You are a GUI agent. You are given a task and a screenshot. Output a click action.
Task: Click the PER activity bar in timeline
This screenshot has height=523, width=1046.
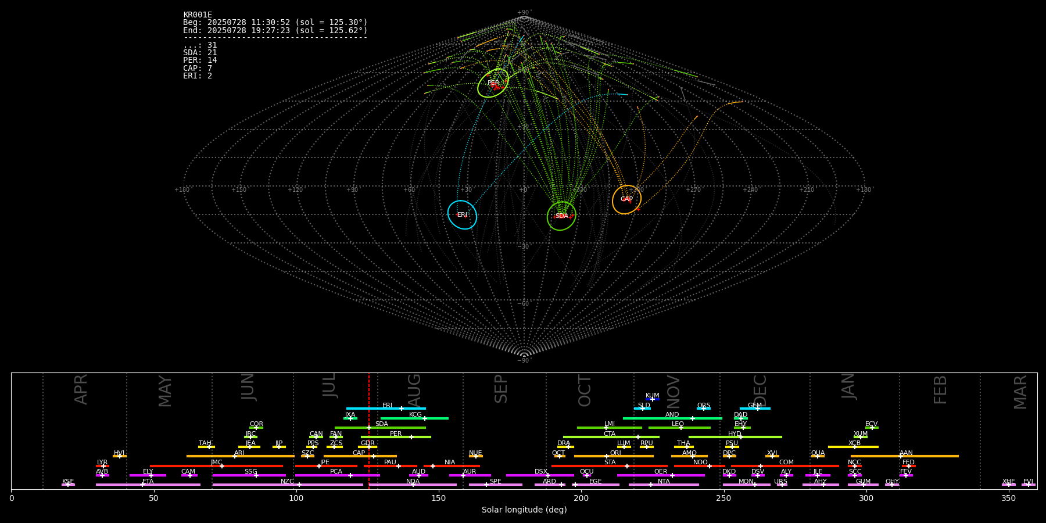tap(396, 437)
